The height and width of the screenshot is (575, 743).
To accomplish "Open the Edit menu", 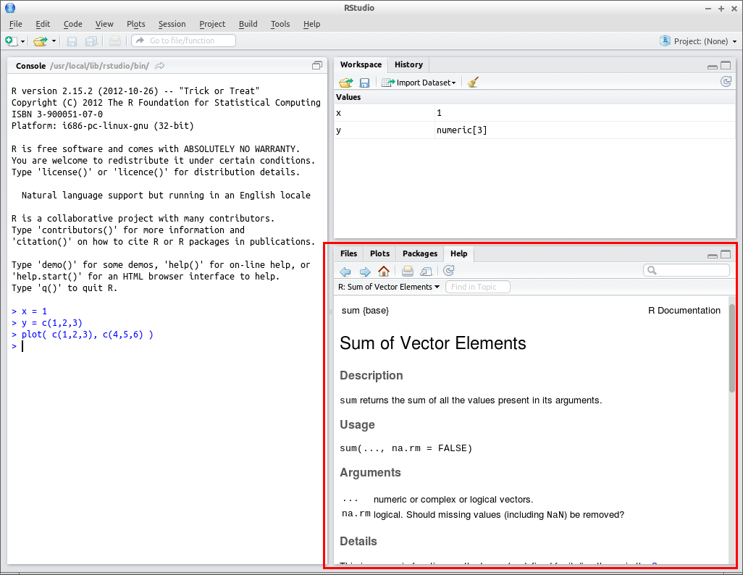I will (x=43, y=24).
